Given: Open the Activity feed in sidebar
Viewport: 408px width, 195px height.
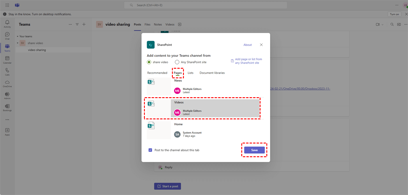Looking at the screenshot, I should (x=7, y=24).
